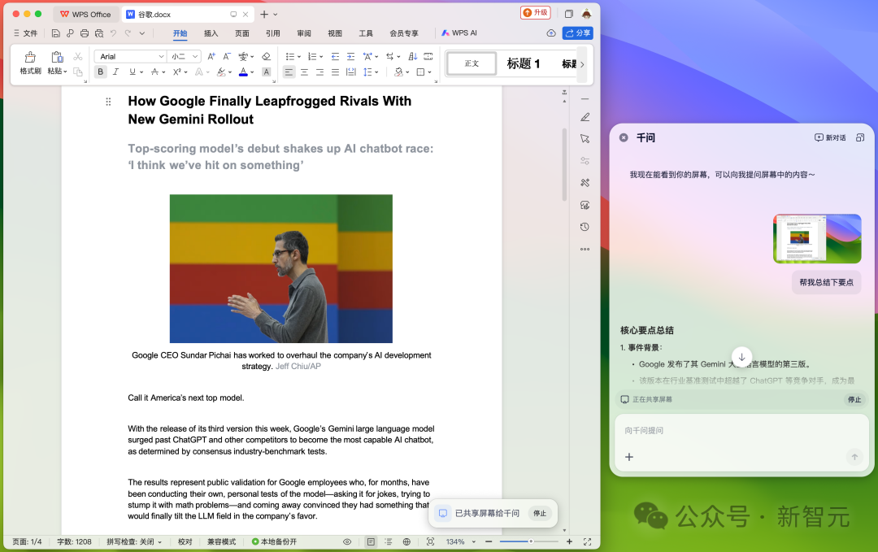Toggle Italic formatting button
The image size is (878, 552).
115,72
